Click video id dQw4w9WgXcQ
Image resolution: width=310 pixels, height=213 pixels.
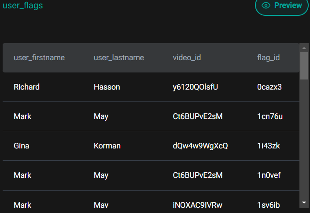pyautogui.click(x=200, y=146)
